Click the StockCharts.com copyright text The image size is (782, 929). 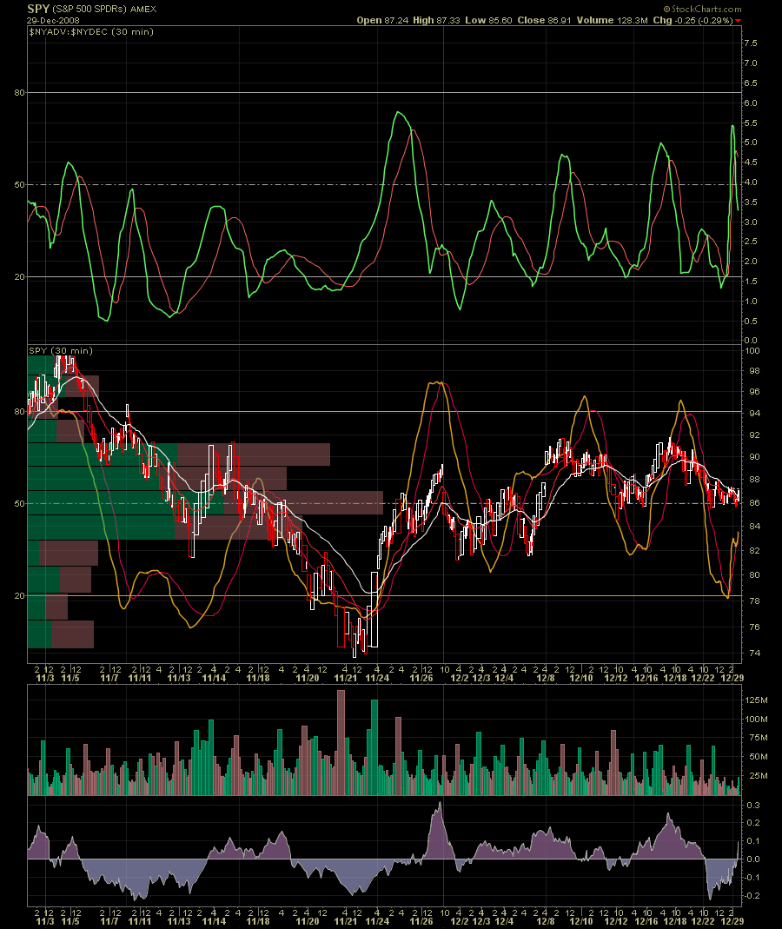tap(703, 9)
